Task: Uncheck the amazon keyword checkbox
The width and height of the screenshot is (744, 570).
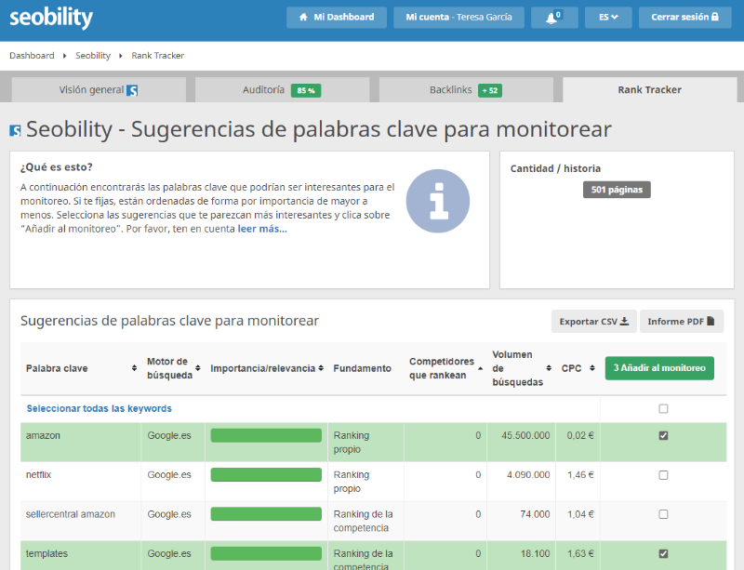Action: coord(663,435)
